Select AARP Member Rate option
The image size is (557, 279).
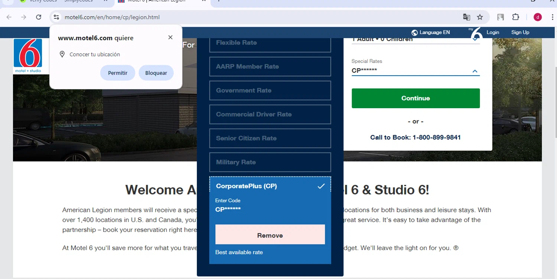tap(270, 66)
